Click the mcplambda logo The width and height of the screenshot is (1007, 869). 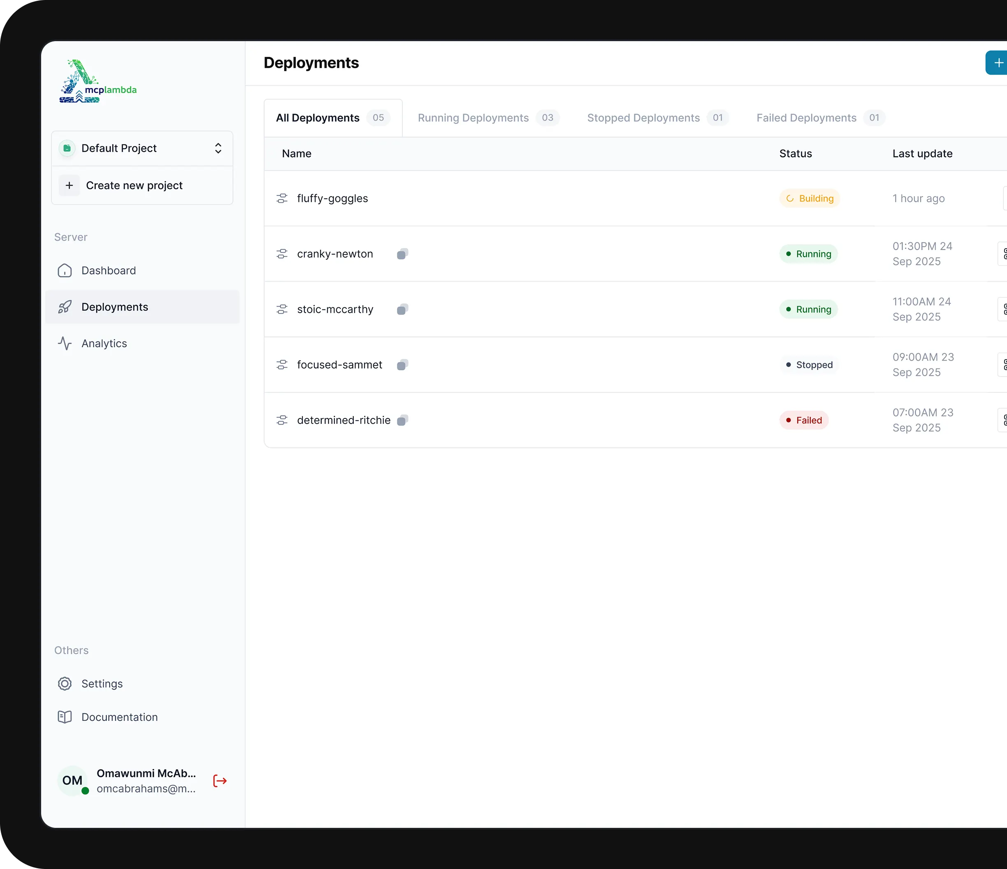click(97, 81)
